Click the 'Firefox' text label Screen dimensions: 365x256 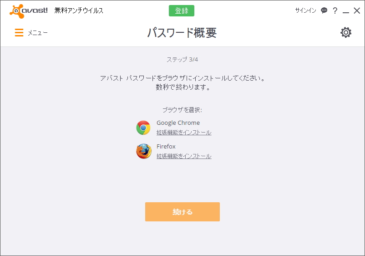pos(166,146)
